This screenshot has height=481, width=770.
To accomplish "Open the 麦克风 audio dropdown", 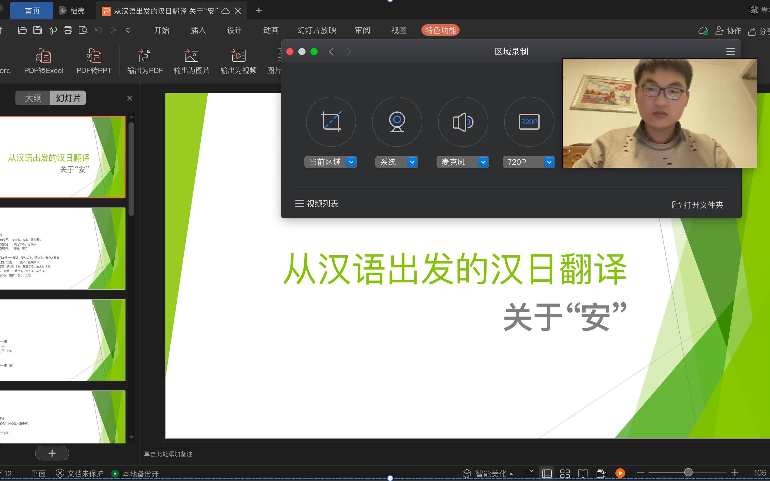I will [463, 162].
